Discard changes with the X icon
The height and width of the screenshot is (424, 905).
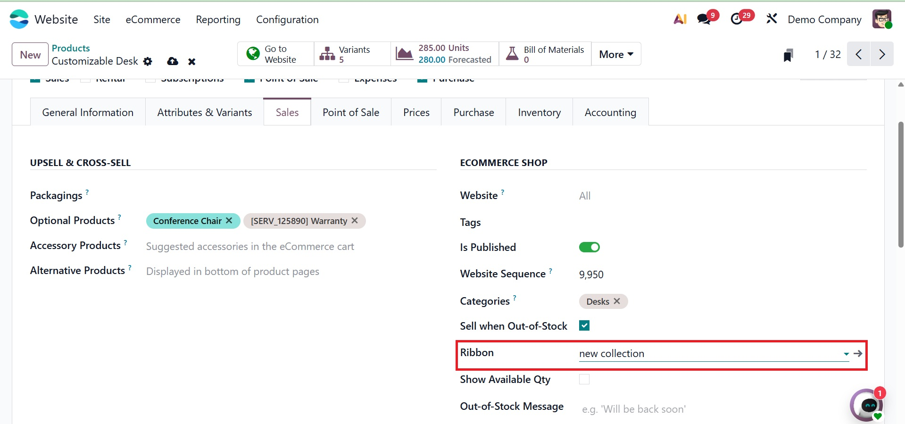[x=191, y=61]
